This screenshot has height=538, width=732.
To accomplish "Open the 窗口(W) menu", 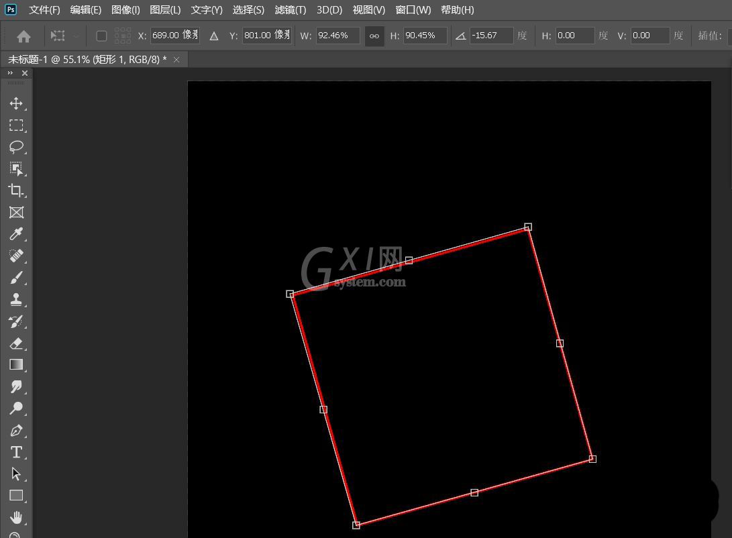I will point(413,10).
